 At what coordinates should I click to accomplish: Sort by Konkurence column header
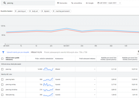(x=59, y=59)
